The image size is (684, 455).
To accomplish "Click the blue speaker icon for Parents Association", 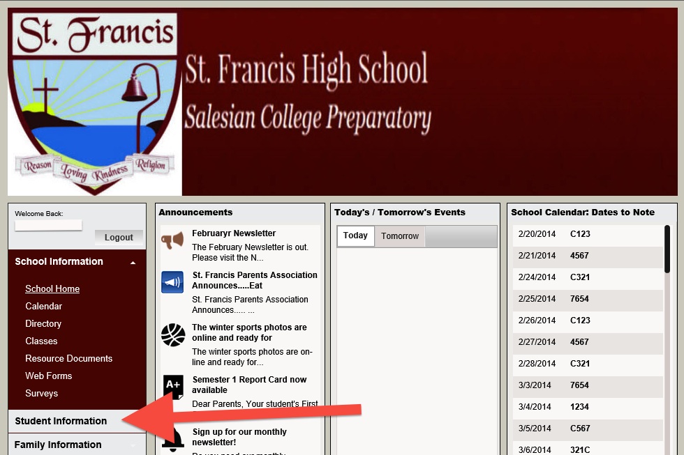I will point(172,282).
